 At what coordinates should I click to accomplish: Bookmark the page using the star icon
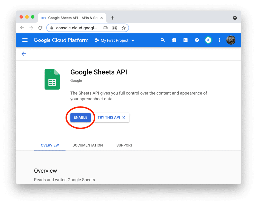click(x=124, y=28)
